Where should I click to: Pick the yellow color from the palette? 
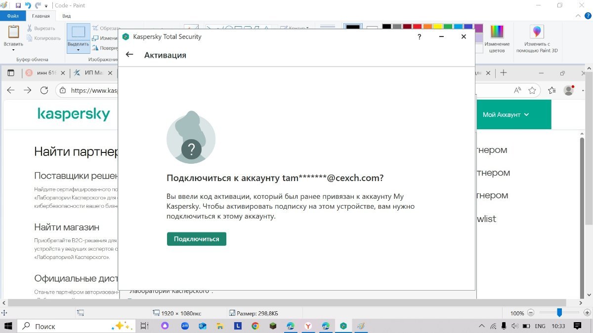(x=438, y=28)
